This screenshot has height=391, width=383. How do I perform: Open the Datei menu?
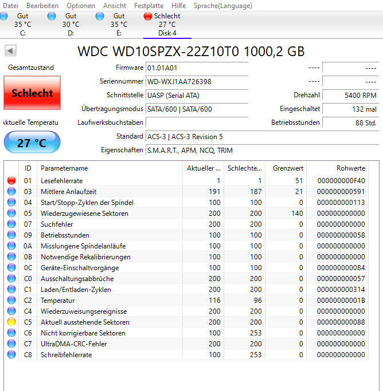point(10,6)
